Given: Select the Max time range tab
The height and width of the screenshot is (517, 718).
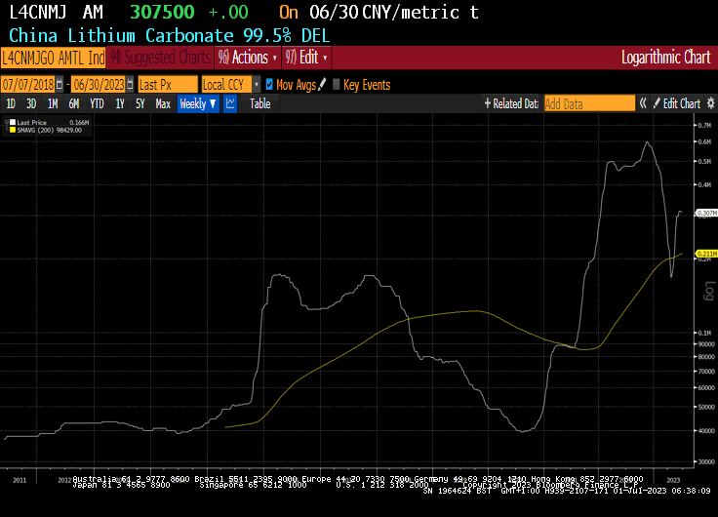Looking at the screenshot, I should coord(163,103).
